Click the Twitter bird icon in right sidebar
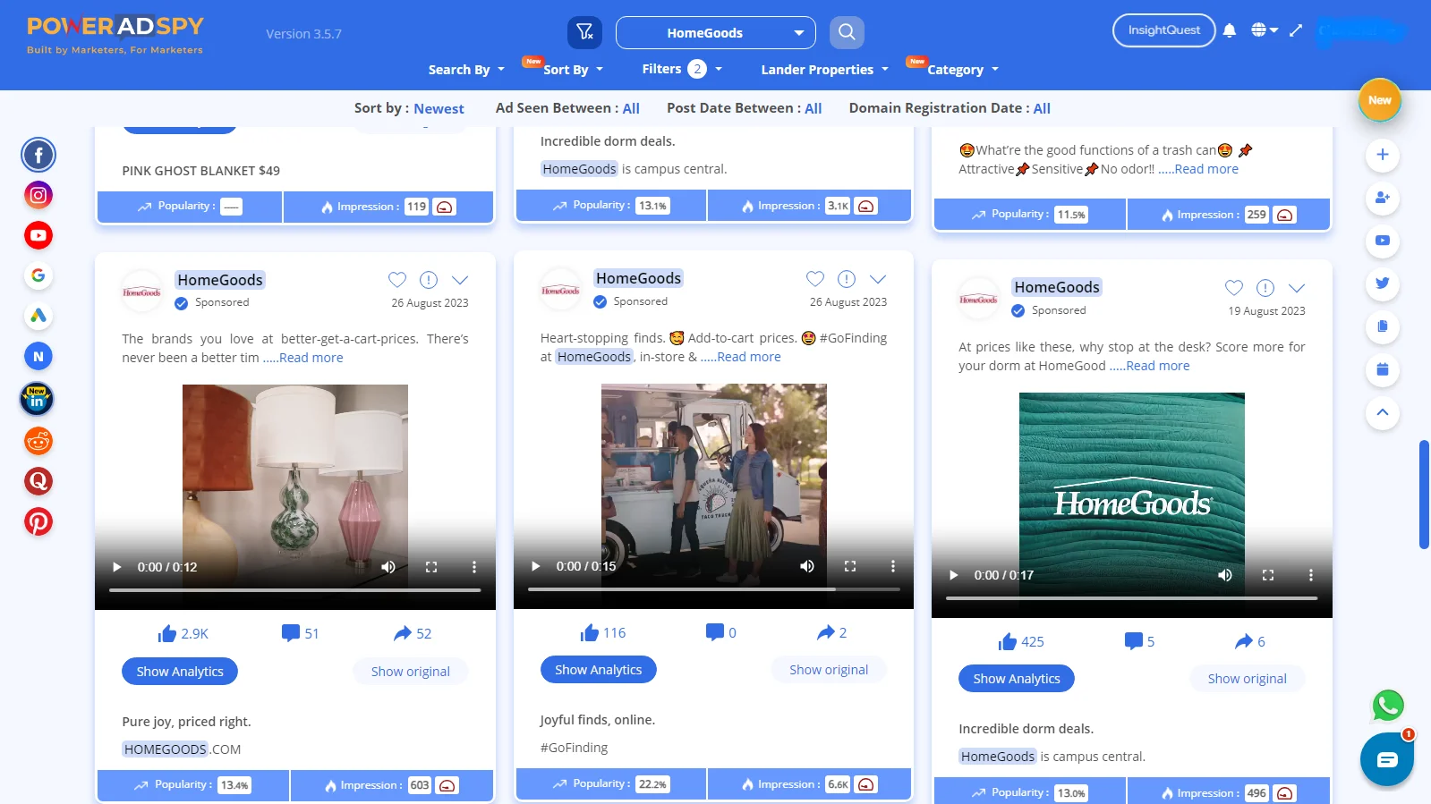 [x=1383, y=284]
